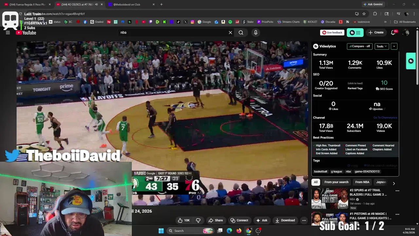This screenshot has width=419, height=236.
Task: Open the browser Extensions puzzle icon
Action: [x=375, y=14]
